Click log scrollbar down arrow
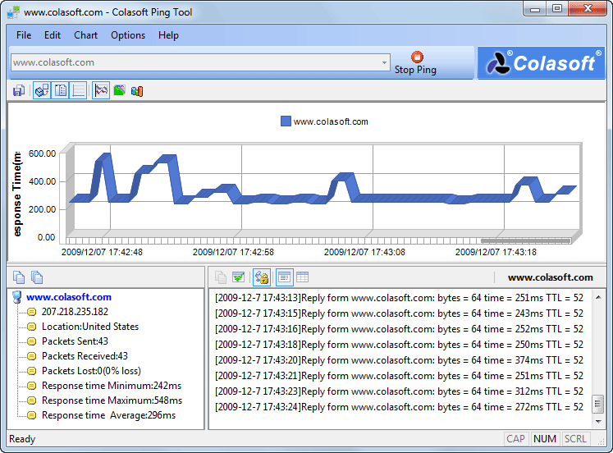 (598, 421)
